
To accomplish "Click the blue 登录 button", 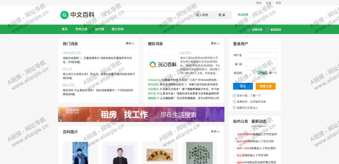I will (243, 86).
